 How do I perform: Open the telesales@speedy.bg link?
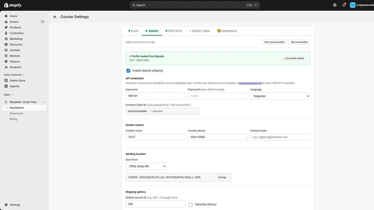250,83
